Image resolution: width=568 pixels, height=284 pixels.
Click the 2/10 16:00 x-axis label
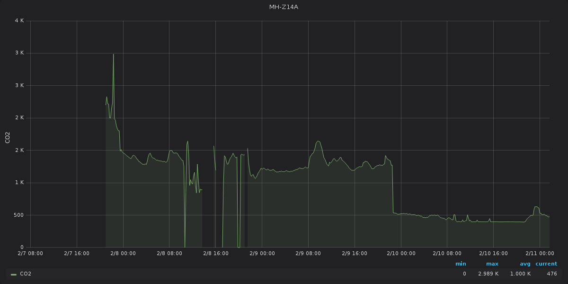tap(494, 253)
